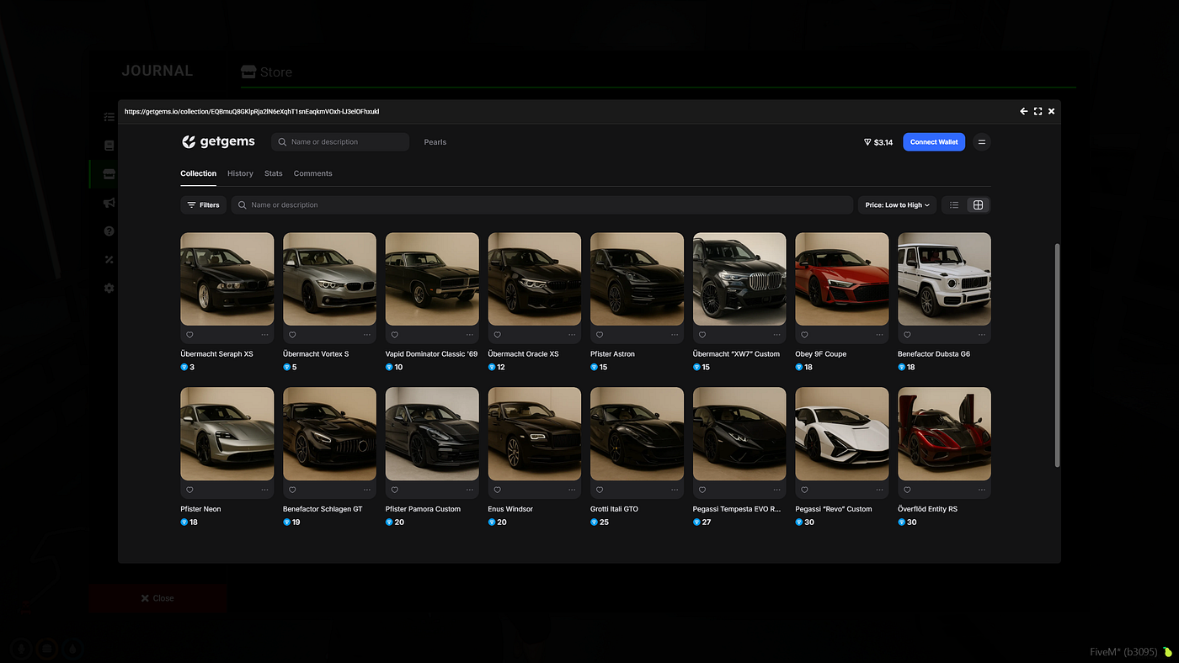Open more options on Överflöd Entity RS card

(x=982, y=490)
